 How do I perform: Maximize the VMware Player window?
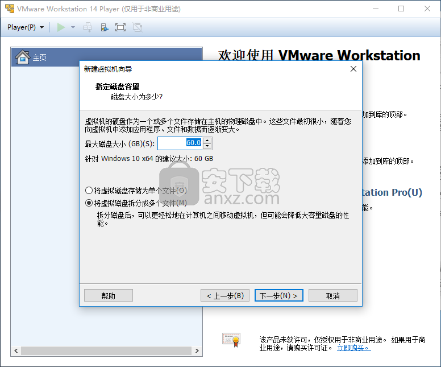401,9
